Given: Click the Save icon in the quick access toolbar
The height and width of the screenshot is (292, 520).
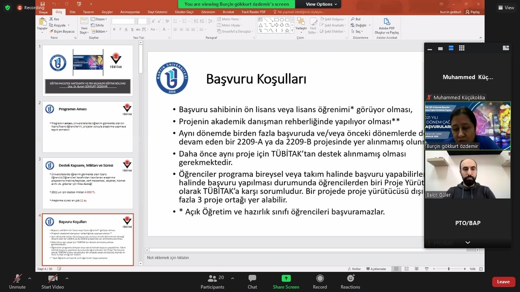Looking at the screenshot, I should [x=43, y=4].
